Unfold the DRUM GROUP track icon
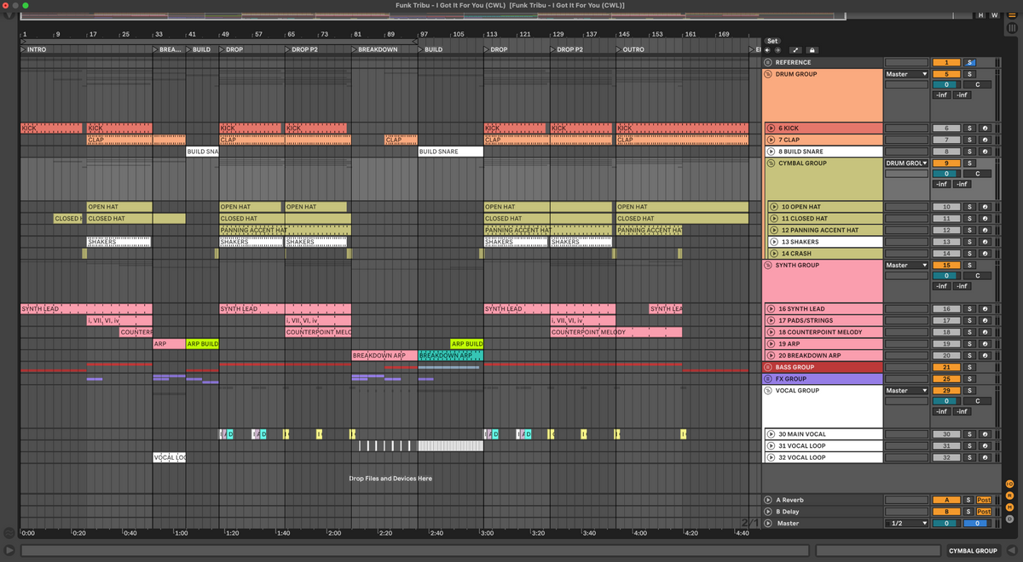 point(767,74)
